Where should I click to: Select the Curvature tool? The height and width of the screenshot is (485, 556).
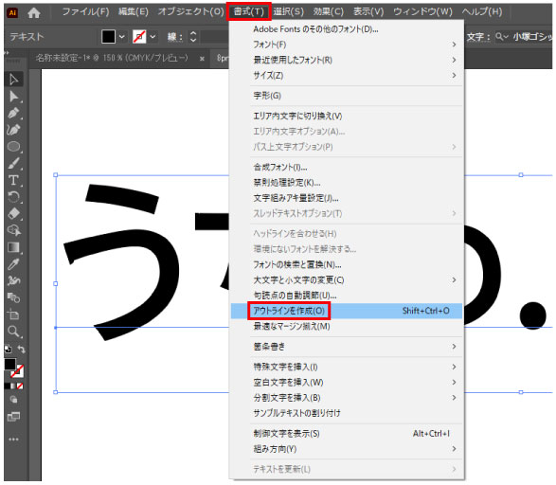[14, 130]
